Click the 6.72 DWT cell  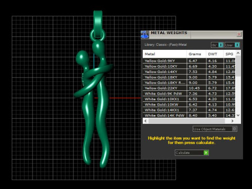coord(215,88)
